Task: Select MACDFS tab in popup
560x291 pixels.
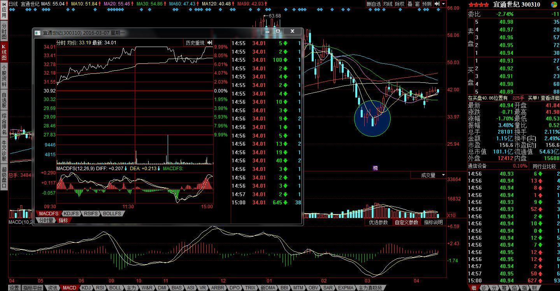Action: click(49, 214)
